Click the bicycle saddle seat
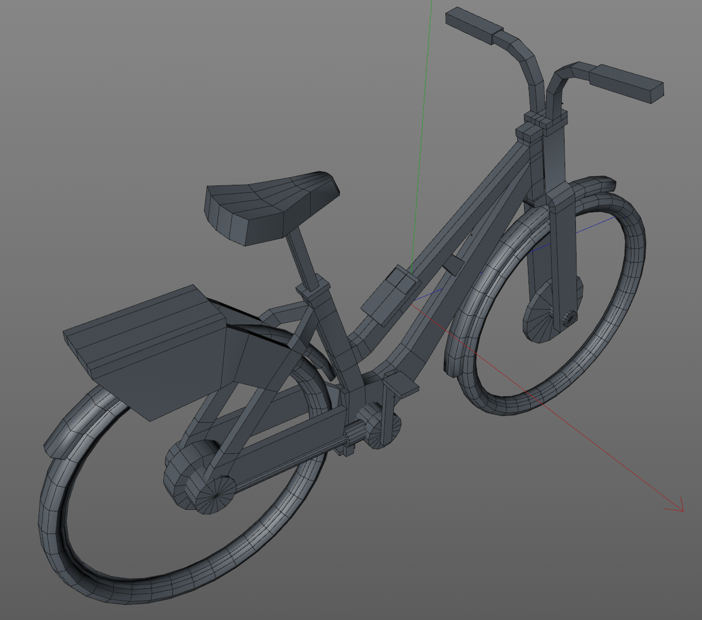The width and height of the screenshot is (702, 620). (x=271, y=206)
